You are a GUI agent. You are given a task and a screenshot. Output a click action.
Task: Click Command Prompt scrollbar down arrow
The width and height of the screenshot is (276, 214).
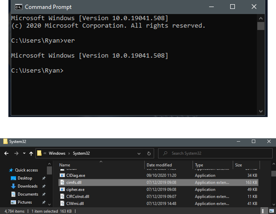point(261,111)
